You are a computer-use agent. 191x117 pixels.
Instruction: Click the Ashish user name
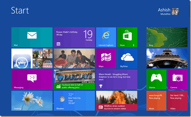164,10
